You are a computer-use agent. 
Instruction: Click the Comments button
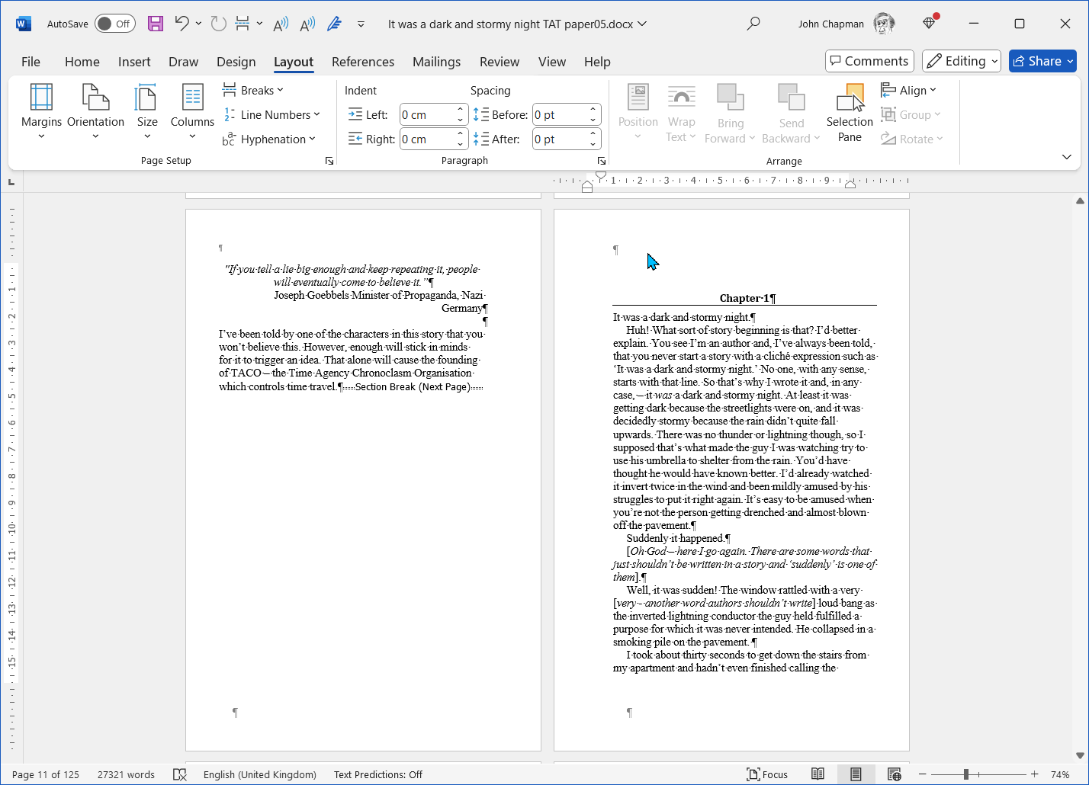click(x=869, y=61)
